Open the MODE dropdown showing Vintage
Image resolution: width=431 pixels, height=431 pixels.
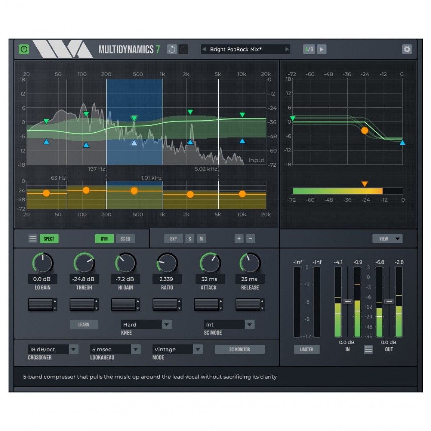pos(198,349)
